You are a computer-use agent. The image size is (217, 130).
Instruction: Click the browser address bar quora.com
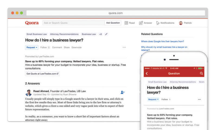pos(116,13)
